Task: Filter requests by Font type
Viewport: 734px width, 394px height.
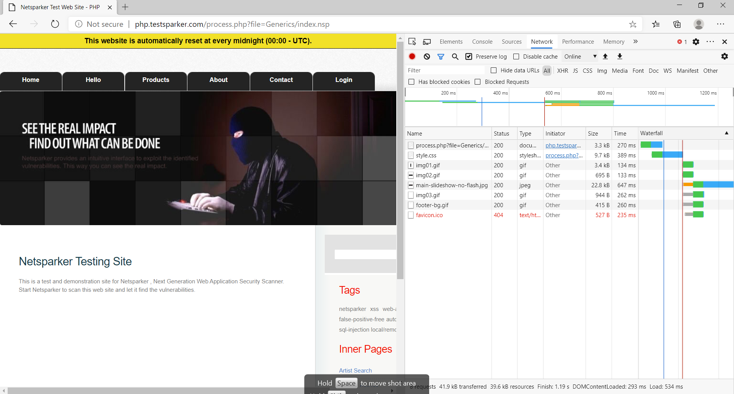Action: click(638, 71)
